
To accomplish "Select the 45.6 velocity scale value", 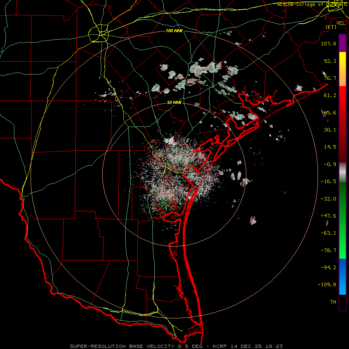I will click(330, 112).
